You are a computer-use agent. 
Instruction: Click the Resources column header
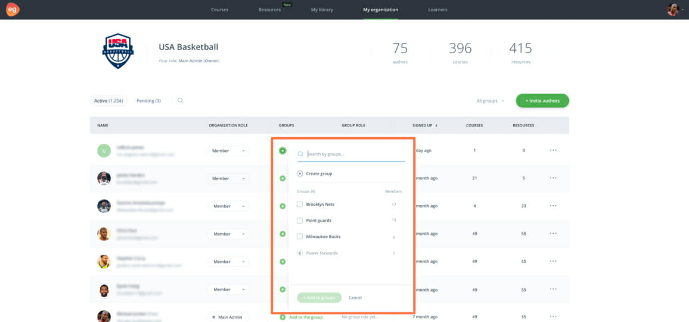click(x=523, y=125)
